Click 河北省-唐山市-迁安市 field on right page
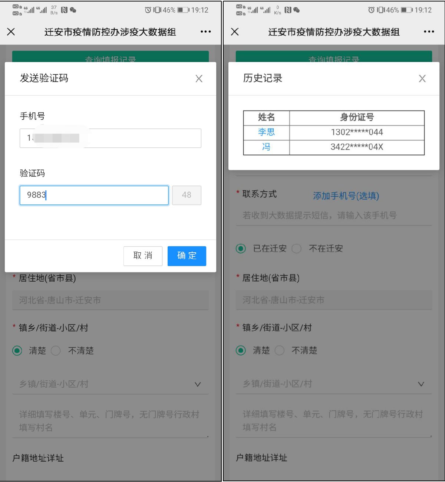 click(x=334, y=300)
